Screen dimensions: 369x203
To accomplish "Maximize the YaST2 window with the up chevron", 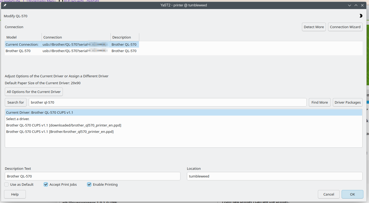I will click(356, 5).
